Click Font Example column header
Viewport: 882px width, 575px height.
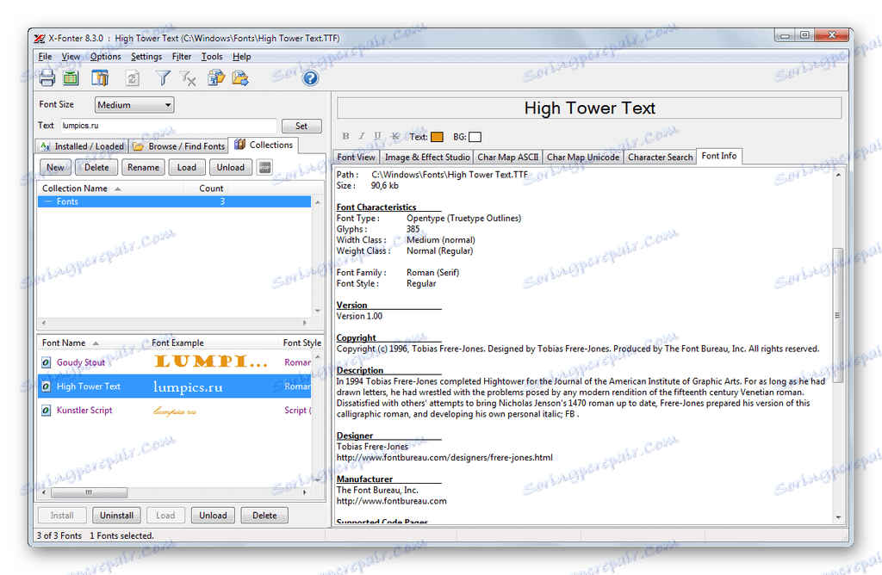click(x=214, y=343)
